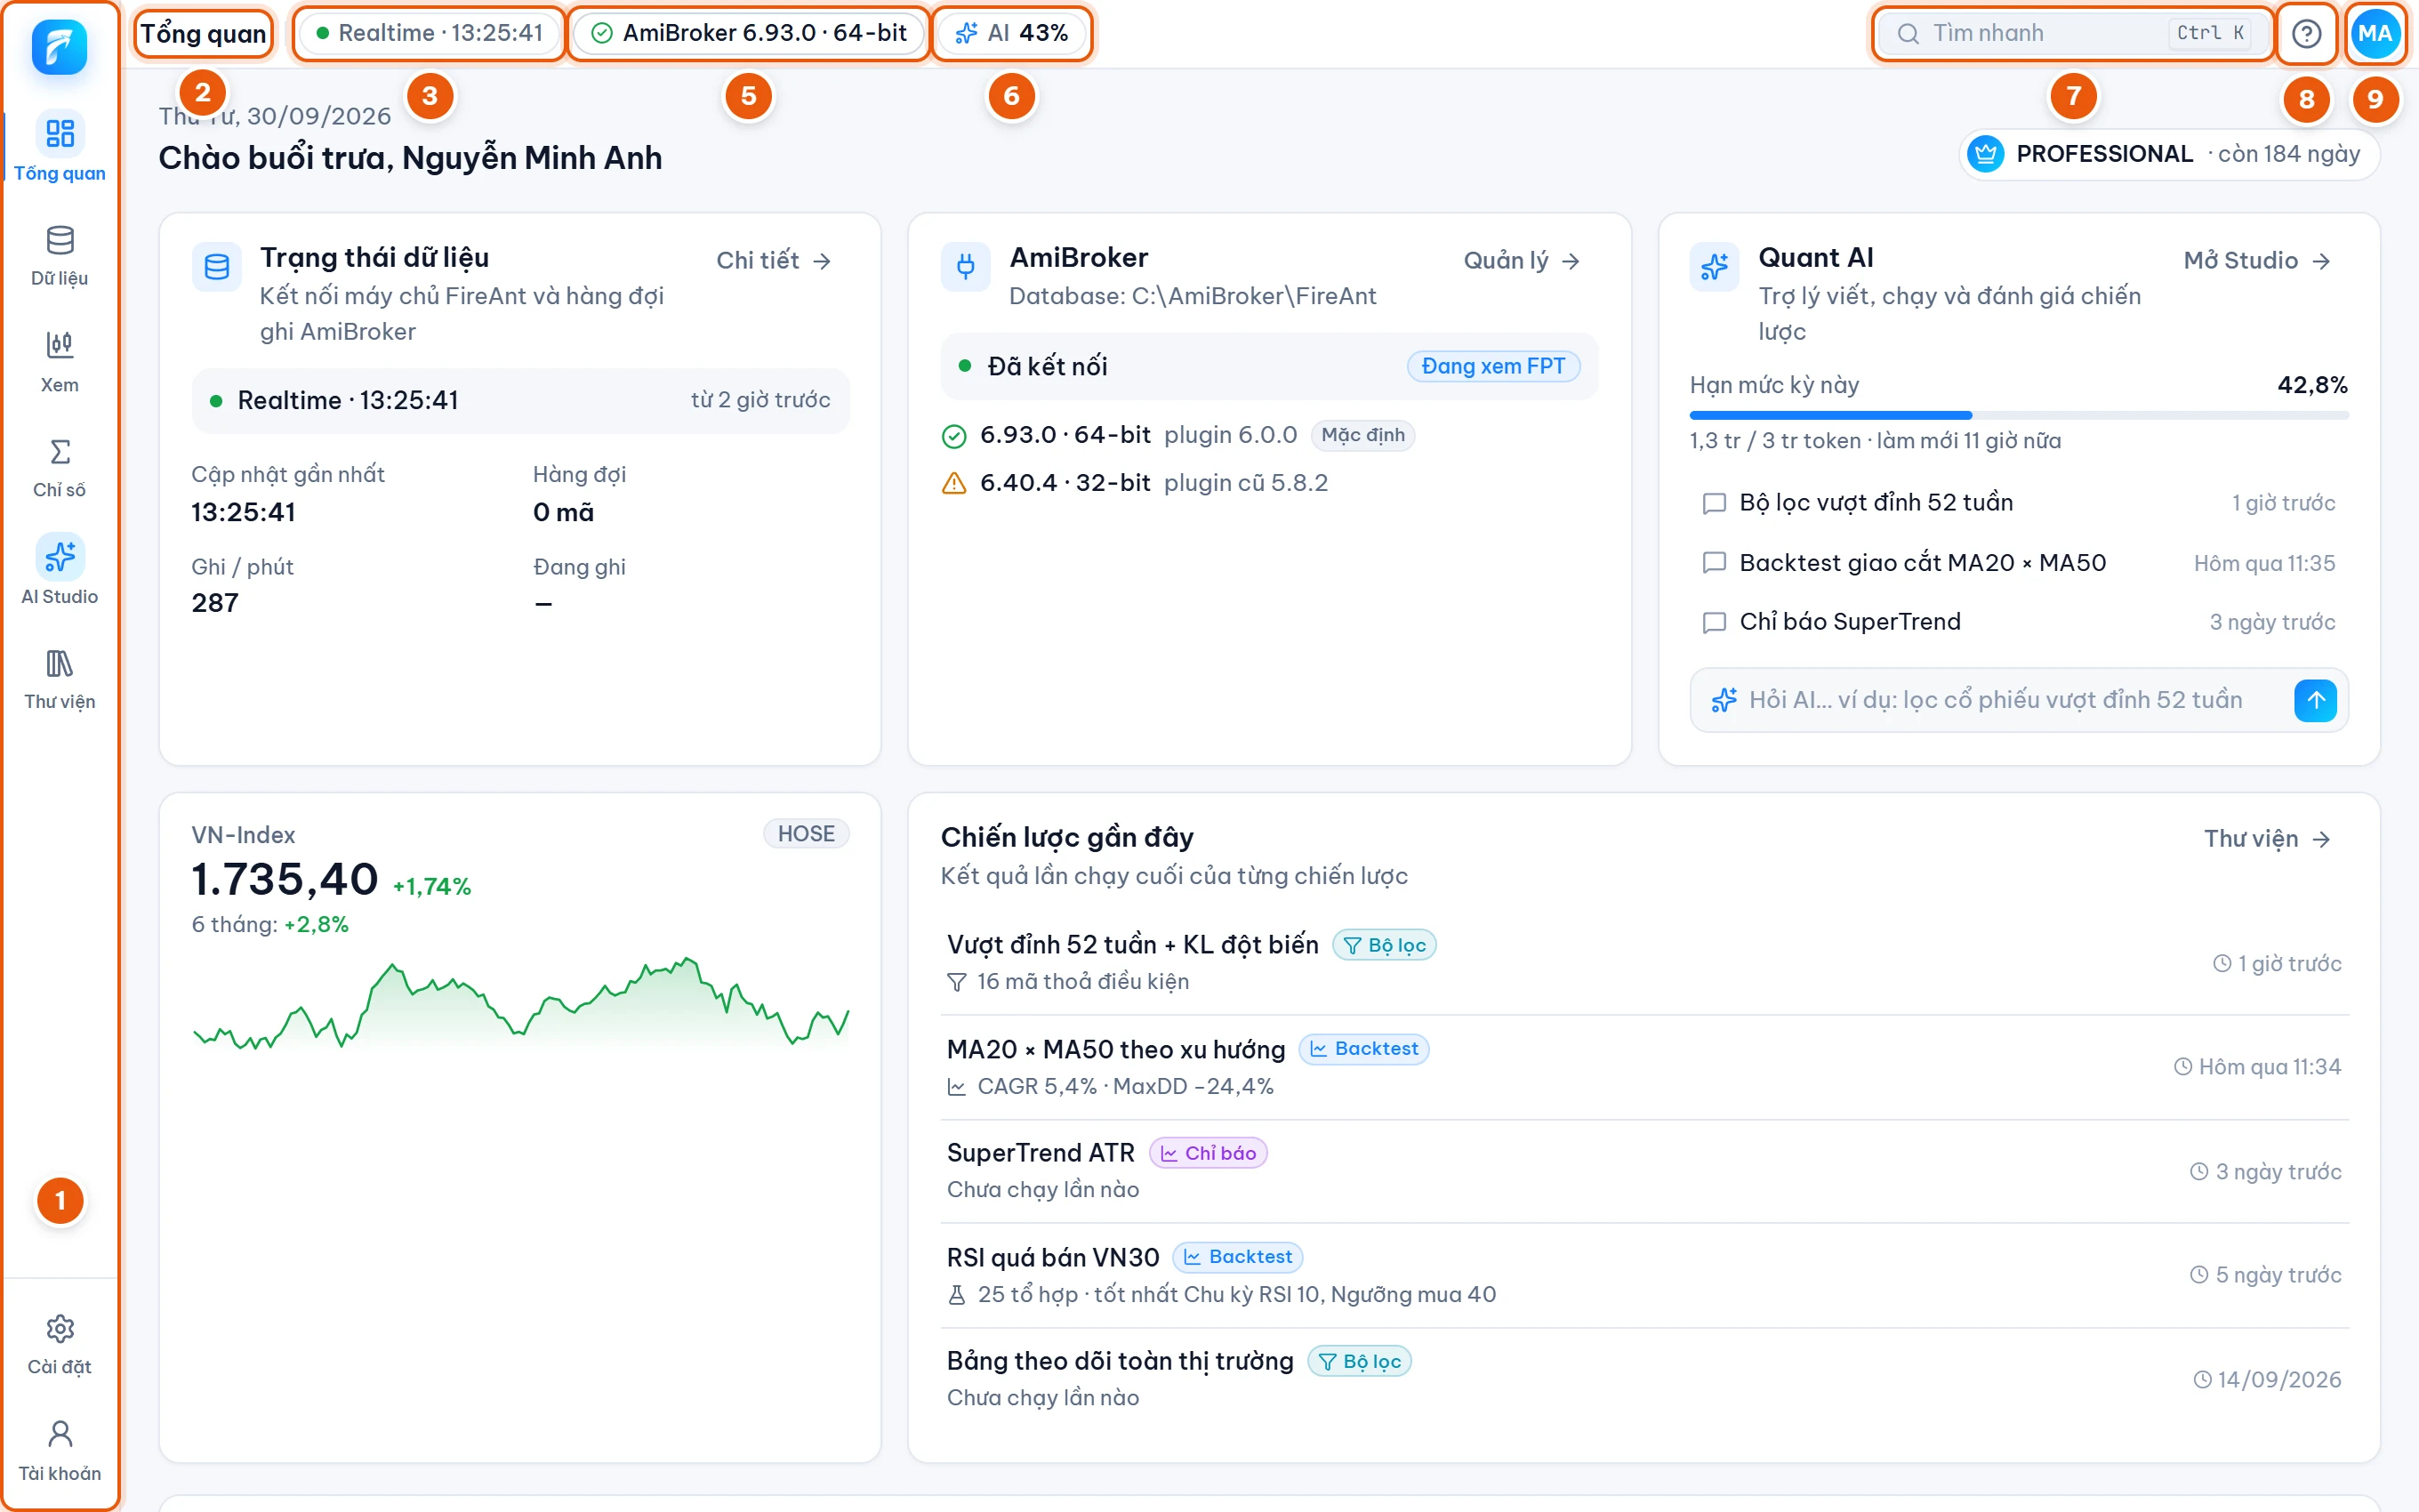The width and height of the screenshot is (2419, 1512).
Task: Click the Mặc định tag for version 6.93.0
Action: pos(1362,435)
